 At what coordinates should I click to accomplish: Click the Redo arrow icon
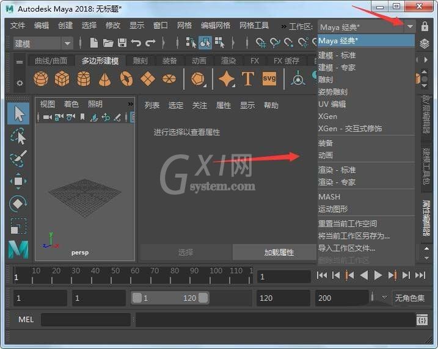coord(150,43)
